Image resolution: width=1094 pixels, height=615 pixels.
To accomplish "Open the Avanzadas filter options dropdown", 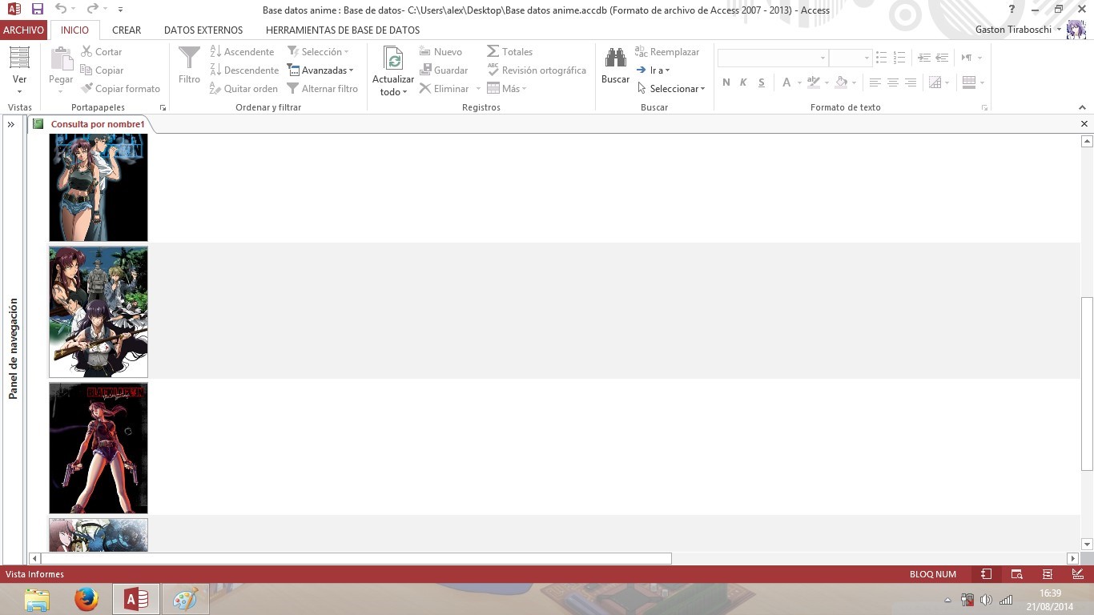I will coord(320,70).
